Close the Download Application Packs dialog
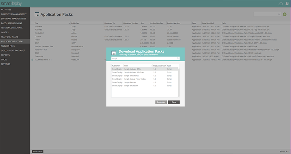Screen dimensions: 291x154 point(174,102)
